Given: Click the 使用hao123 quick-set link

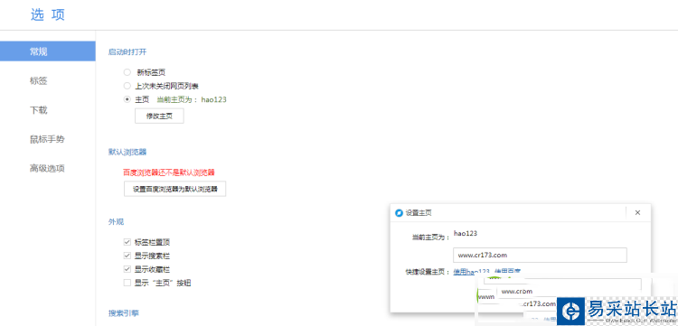Looking at the screenshot, I should 471,272.
